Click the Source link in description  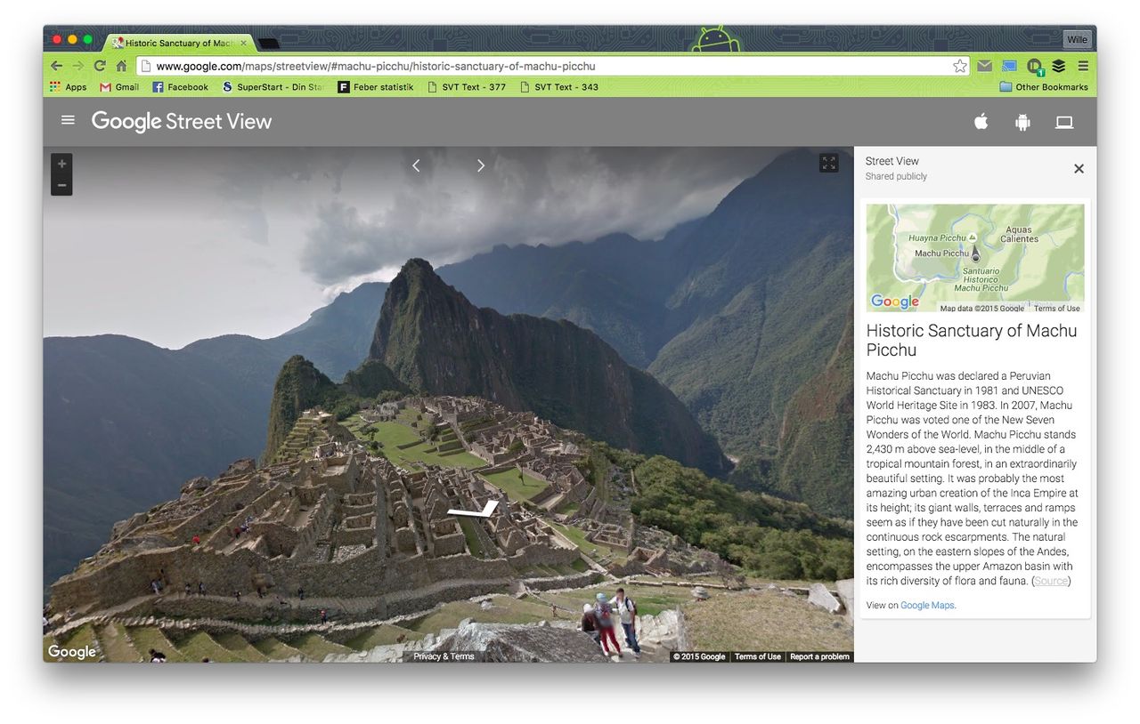click(1051, 581)
